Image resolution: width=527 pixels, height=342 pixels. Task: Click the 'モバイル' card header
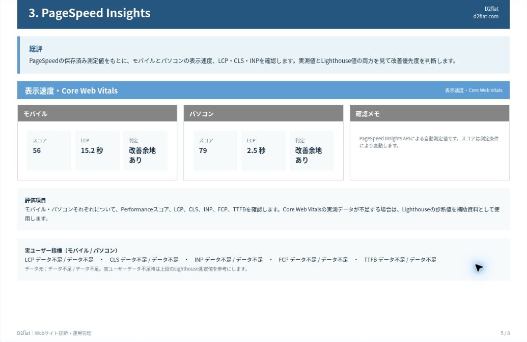point(97,114)
